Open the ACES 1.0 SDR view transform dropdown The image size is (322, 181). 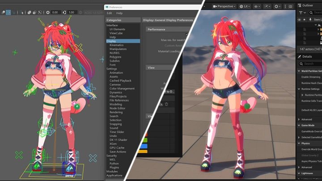click(93, 13)
